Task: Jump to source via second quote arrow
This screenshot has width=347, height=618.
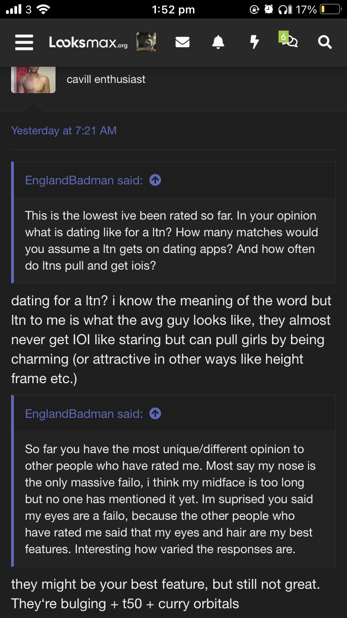Action: [x=155, y=414]
